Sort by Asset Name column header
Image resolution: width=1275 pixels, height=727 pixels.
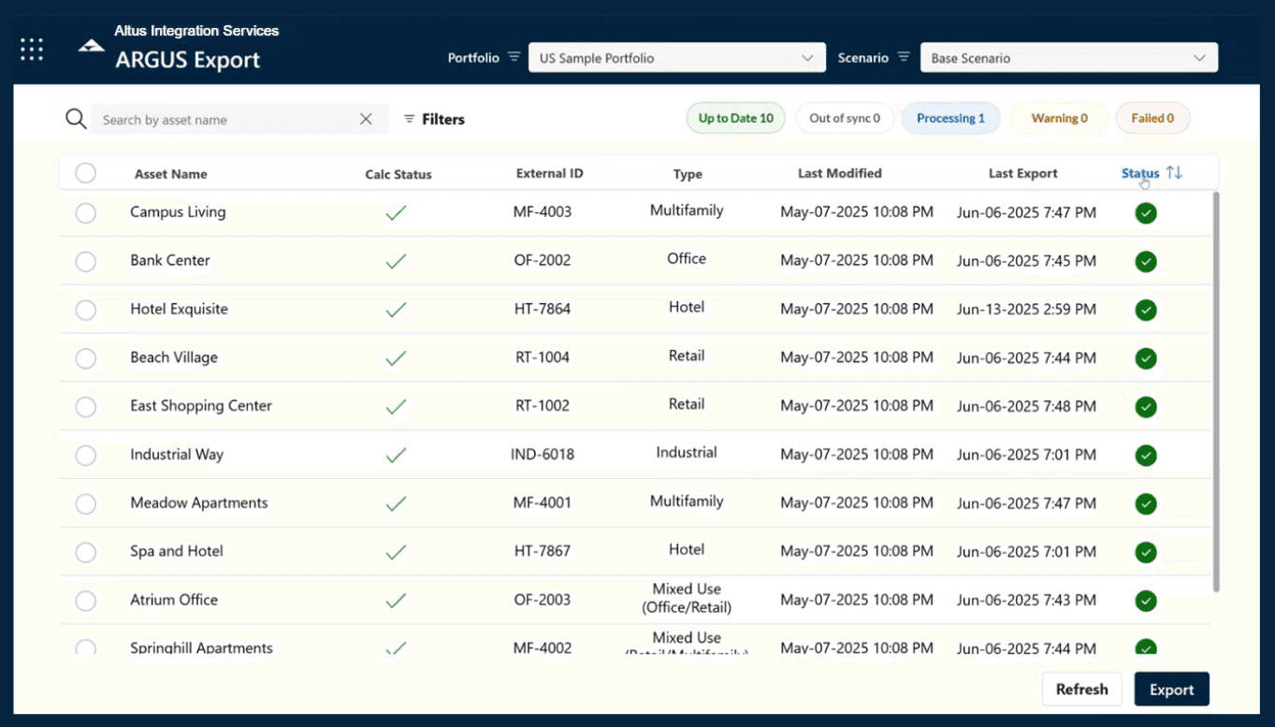tap(171, 174)
